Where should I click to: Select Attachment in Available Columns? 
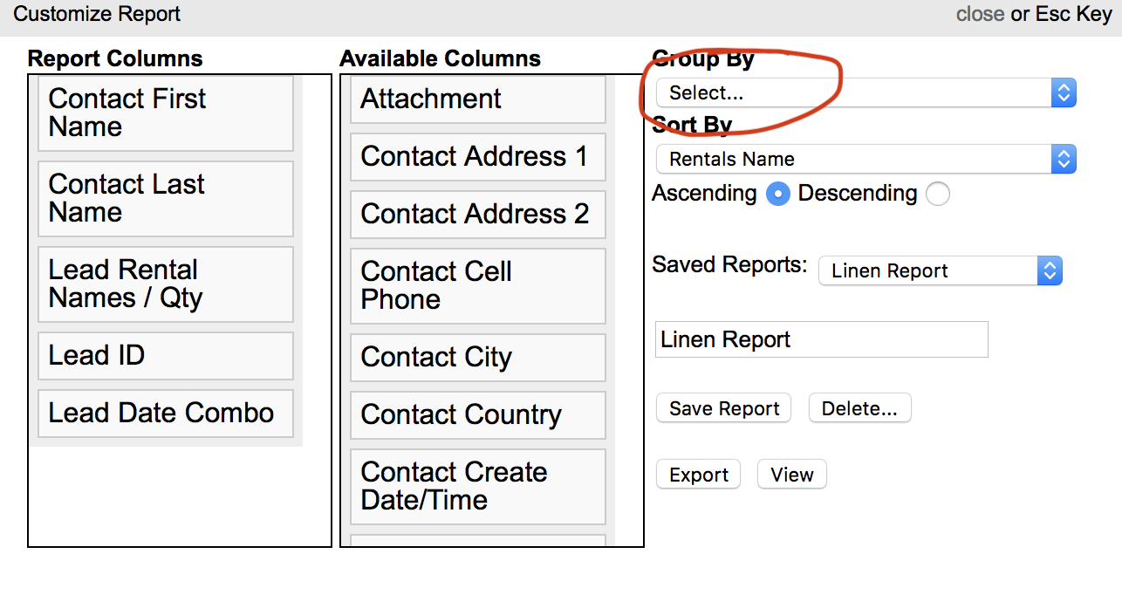tap(477, 99)
